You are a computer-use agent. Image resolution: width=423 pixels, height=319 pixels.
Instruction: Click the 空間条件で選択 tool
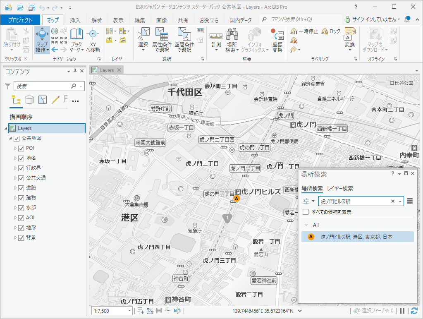(184, 35)
